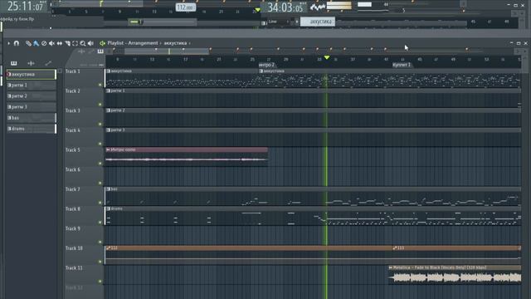Select the ритм 3 pattern in picker
Image resolution: width=531 pixels, height=299 pixels.
[x=32, y=107]
